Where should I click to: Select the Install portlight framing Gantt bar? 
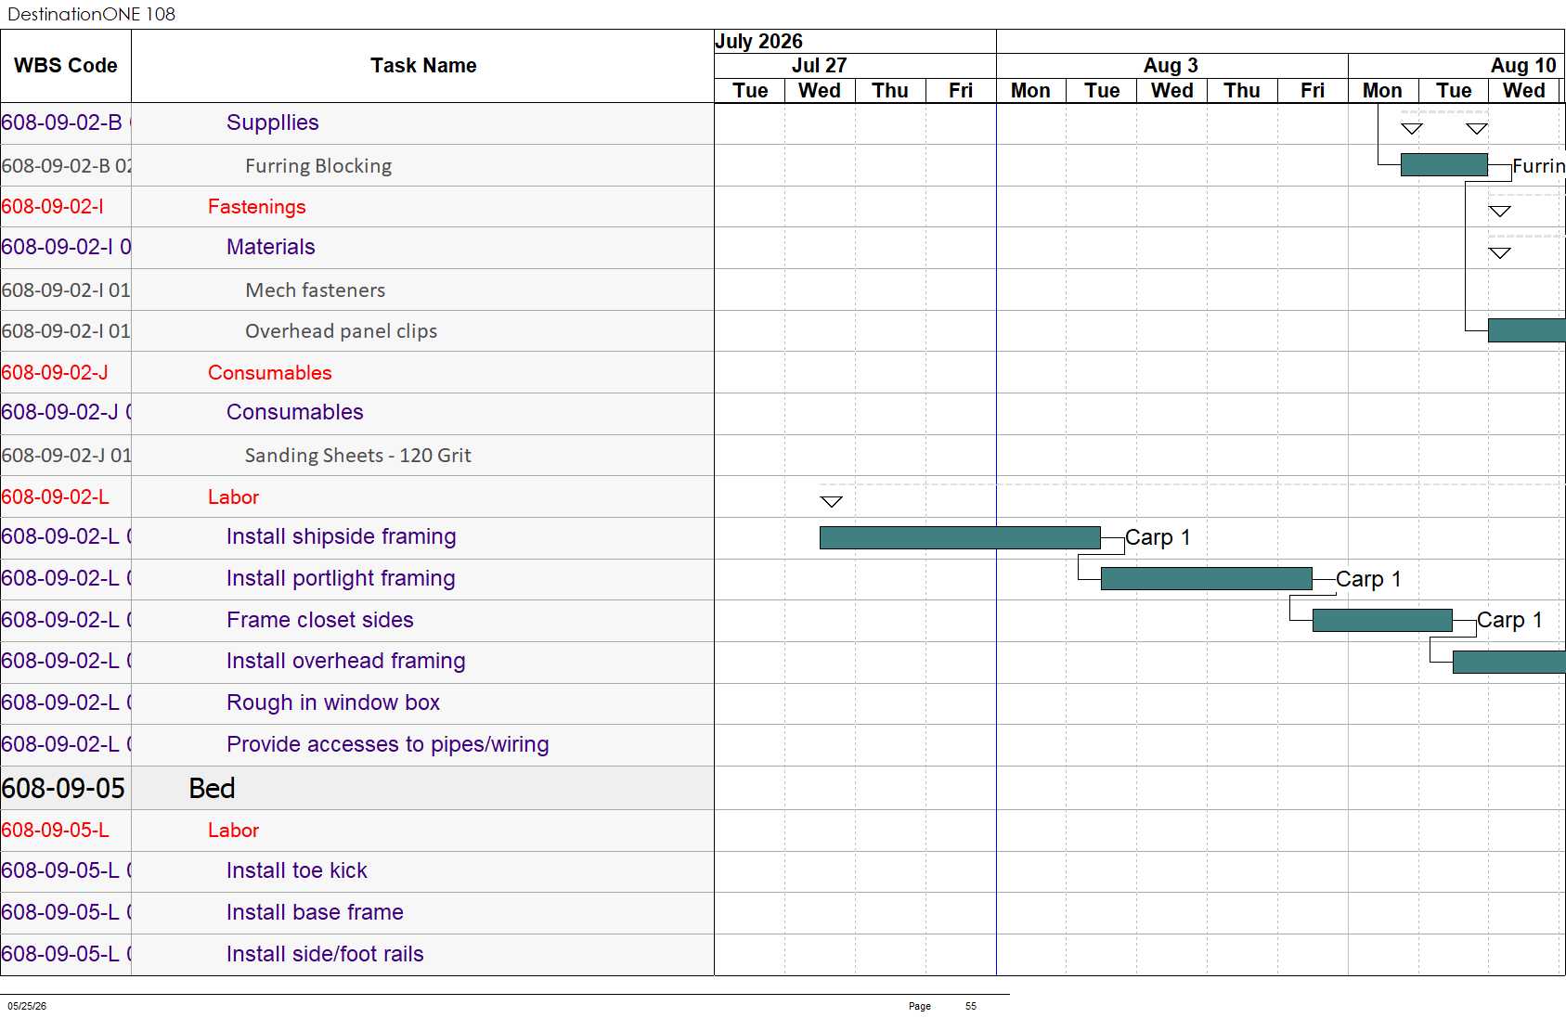tap(1206, 579)
